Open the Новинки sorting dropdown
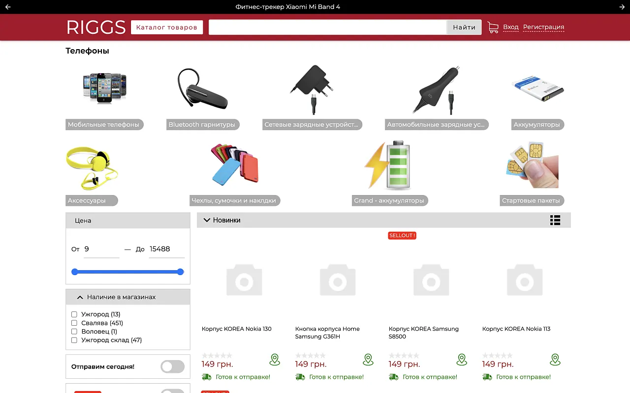Screen dimensions: 630x393 click(x=222, y=220)
